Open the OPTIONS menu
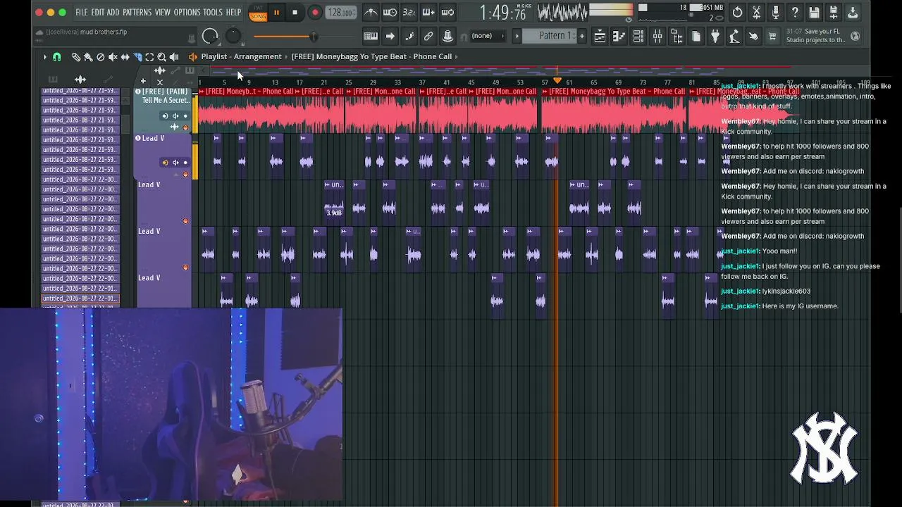 pyautogui.click(x=187, y=13)
